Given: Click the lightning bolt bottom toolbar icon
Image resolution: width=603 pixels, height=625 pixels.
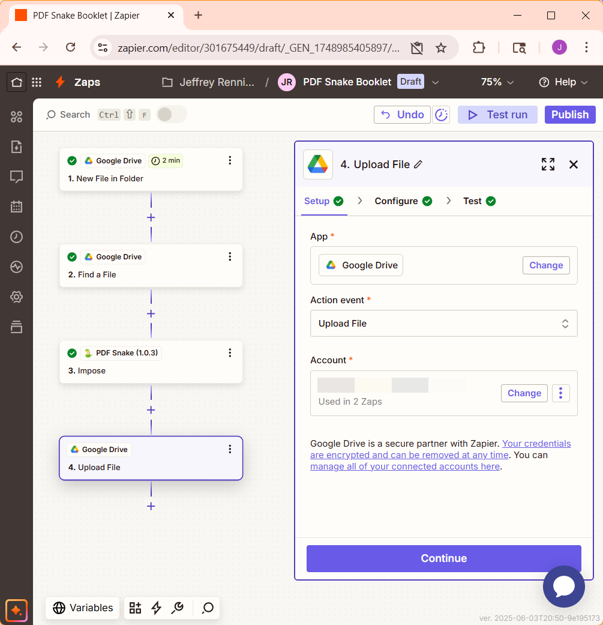Looking at the screenshot, I should (156, 608).
